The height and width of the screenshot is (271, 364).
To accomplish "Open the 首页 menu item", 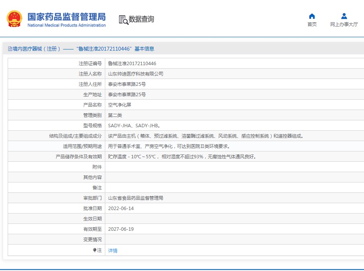I will pyautogui.click(x=312, y=25).
